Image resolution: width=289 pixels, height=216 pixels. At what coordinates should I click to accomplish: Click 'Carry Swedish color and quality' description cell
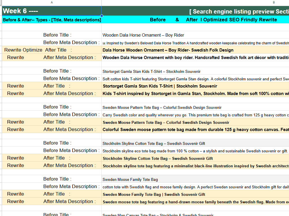pos(195,114)
